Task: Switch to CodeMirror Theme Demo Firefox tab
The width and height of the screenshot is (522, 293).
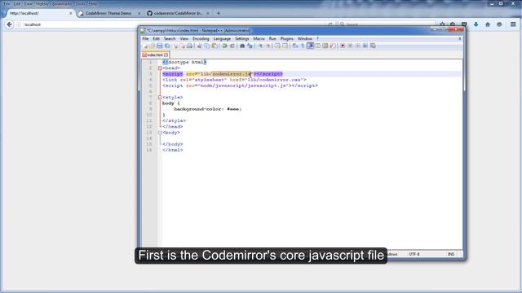Action: click(108, 13)
